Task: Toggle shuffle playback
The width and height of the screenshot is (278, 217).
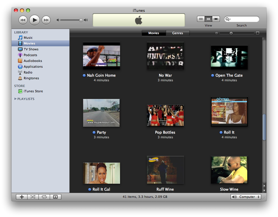Action: (x=33, y=197)
